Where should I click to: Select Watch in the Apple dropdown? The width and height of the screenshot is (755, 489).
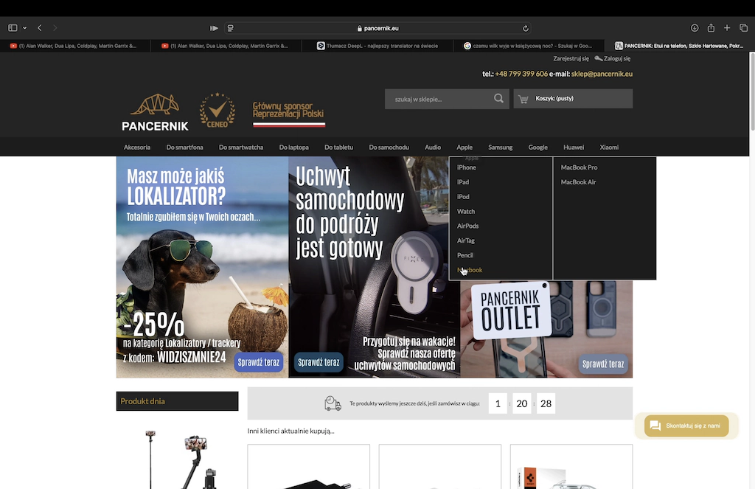[466, 212]
